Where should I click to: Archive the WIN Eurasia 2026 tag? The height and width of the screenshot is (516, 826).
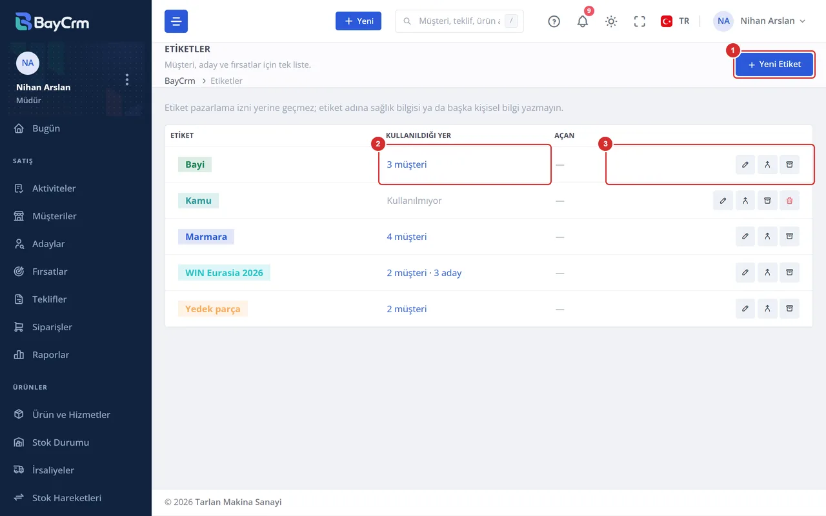coord(789,273)
